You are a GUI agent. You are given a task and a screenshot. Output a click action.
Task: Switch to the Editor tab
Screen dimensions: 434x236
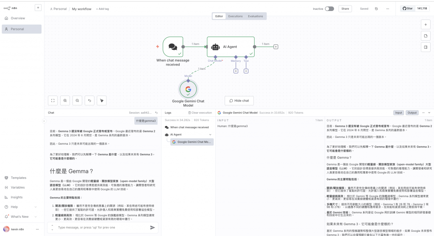(x=219, y=16)
